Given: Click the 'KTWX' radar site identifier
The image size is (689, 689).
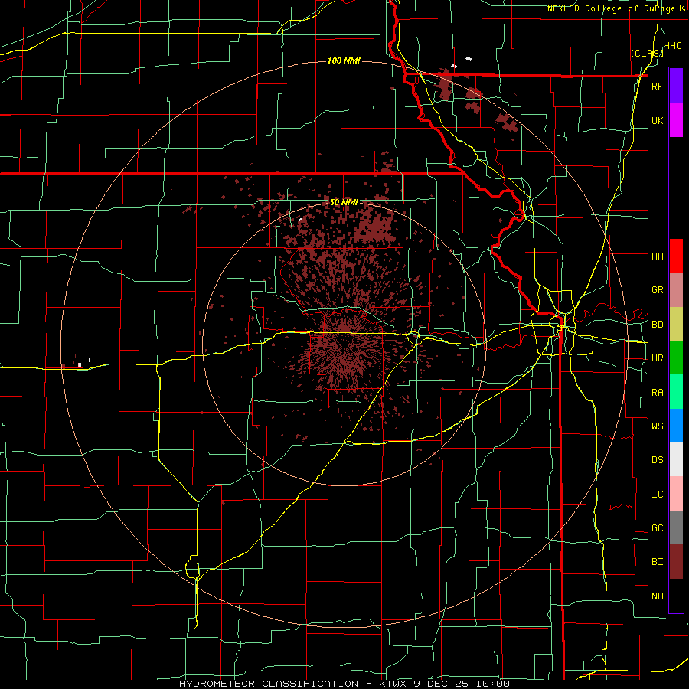Looking at the screenshot, I should tap(393, 684).
